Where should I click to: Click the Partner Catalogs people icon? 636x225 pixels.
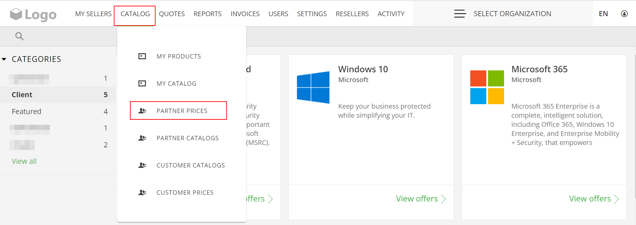click(142, 138)
